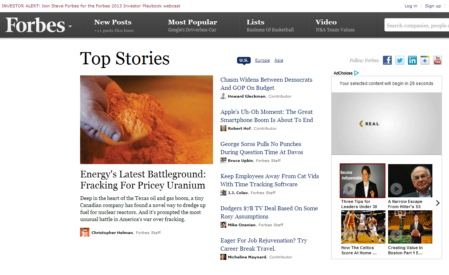Click author name Bruce Upbin
The width and height of the screenshot is (449, 275).
point(240,160)
